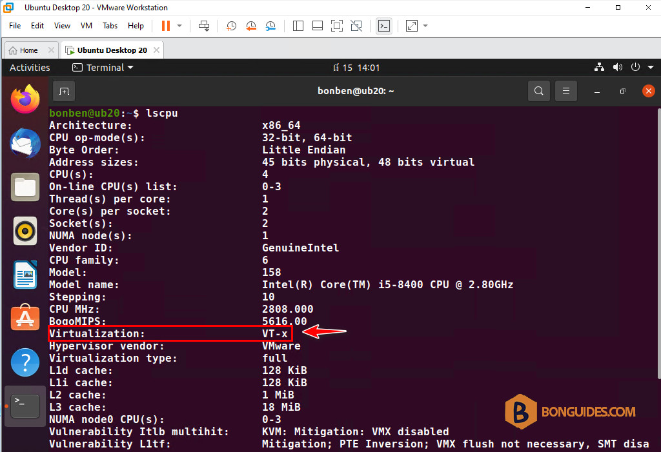Click the Little Endian byte order value

click(x=303, y=150)
